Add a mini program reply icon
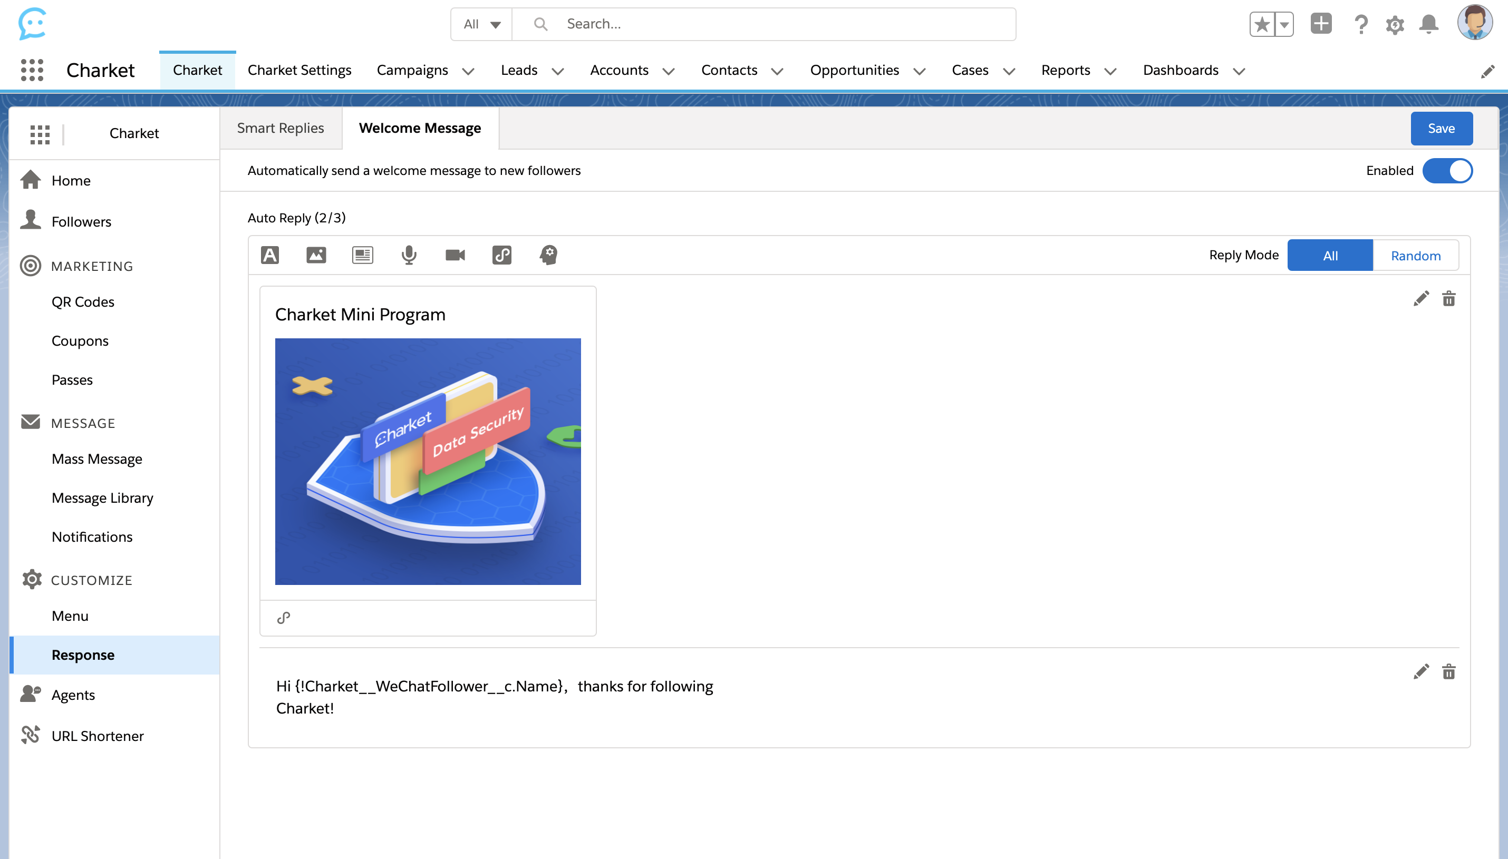The image size is (1508, 859). 501,255
